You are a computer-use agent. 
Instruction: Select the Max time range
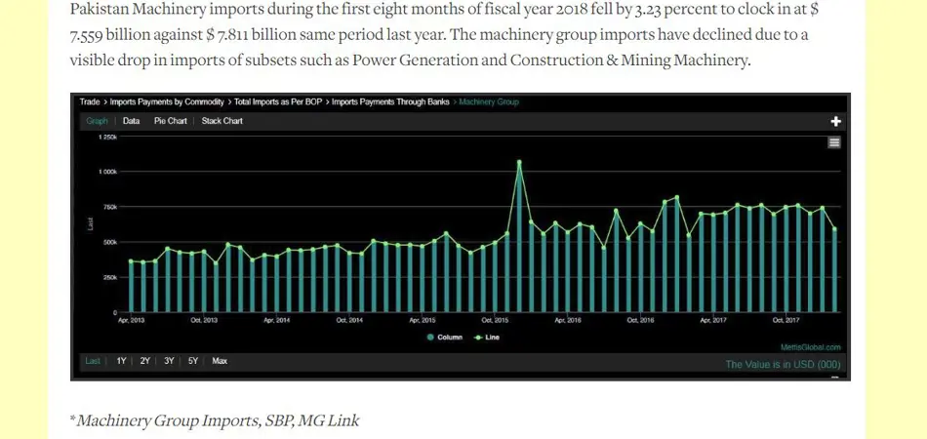220,361
